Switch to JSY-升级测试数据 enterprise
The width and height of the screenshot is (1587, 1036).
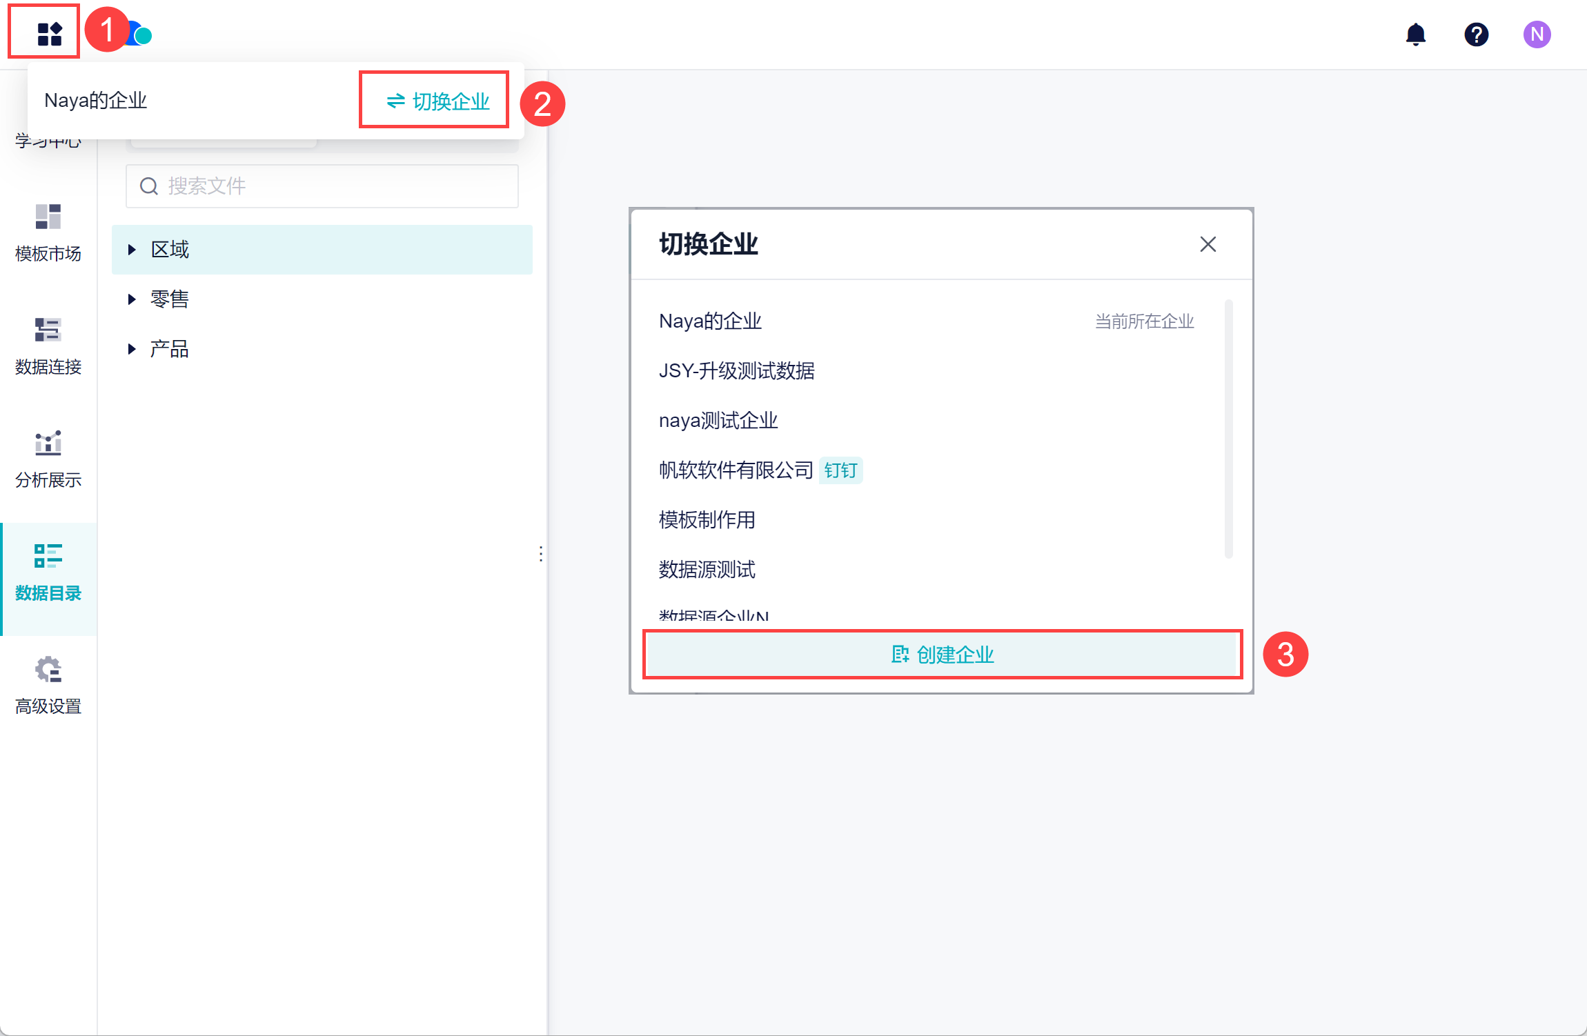point(736,371)
